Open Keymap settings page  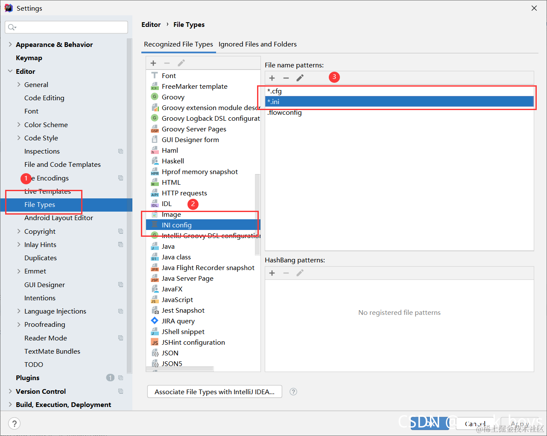(29, 58)
